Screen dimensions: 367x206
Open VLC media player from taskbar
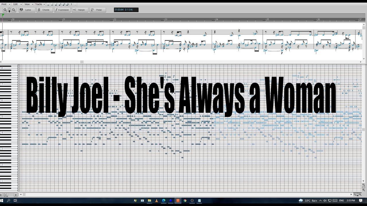[x=157, y=201]
